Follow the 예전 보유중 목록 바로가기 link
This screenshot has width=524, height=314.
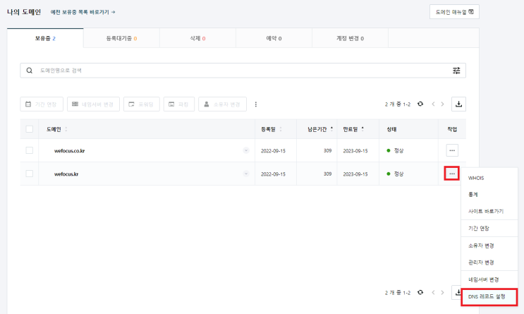pyautogui.click(x=83, y=12)
